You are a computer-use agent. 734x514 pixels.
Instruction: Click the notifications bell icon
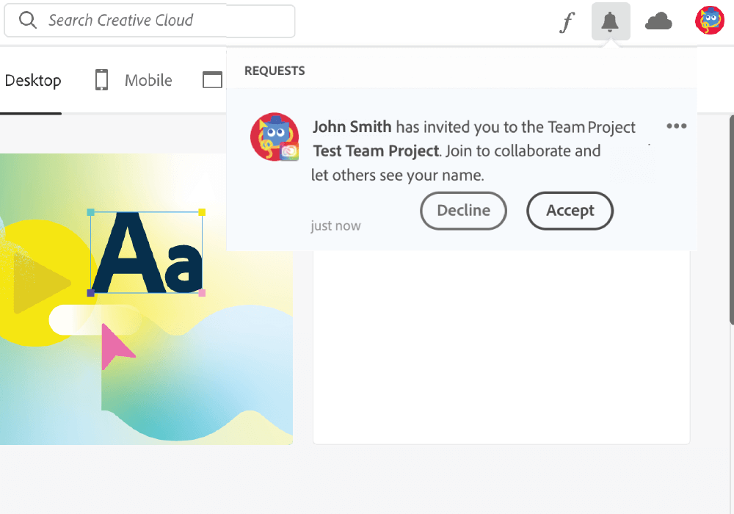[x=610, y=22]
